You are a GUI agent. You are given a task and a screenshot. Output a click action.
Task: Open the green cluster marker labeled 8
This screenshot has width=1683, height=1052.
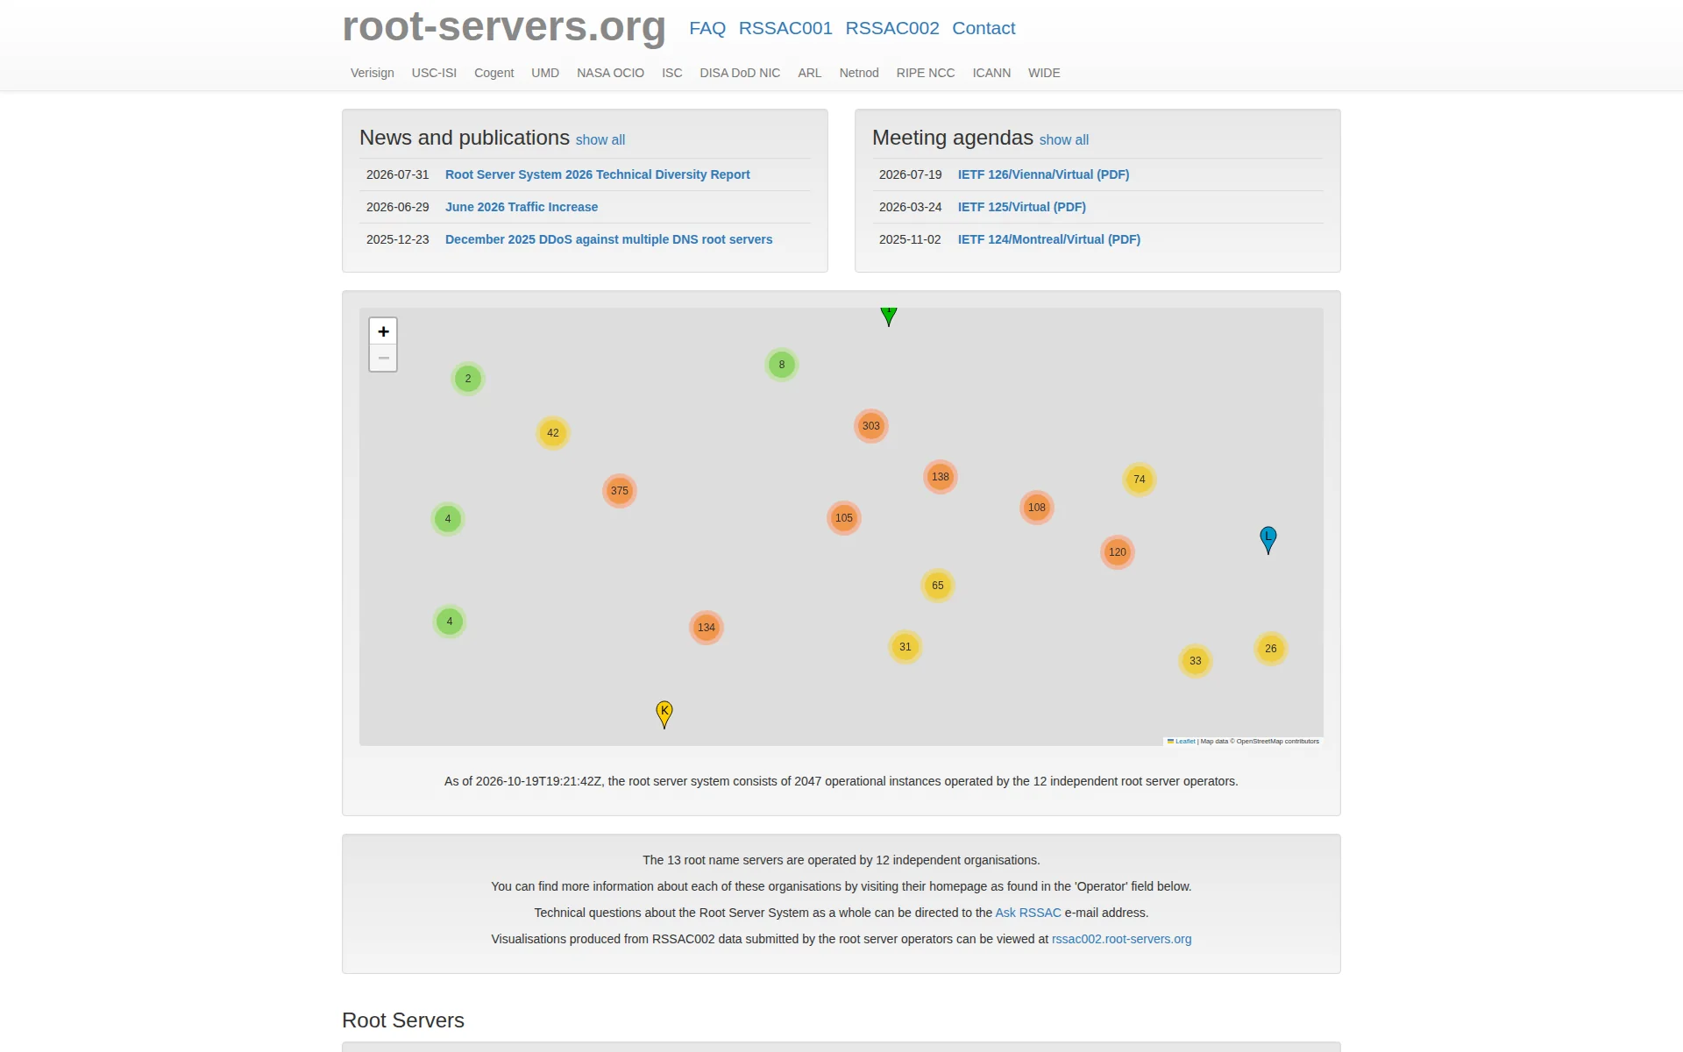click(x=782, y=365)
